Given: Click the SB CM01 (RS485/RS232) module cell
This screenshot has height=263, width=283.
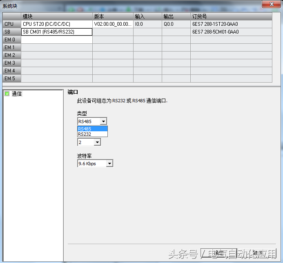Looking at the screenshot, I should coord(56,32).
